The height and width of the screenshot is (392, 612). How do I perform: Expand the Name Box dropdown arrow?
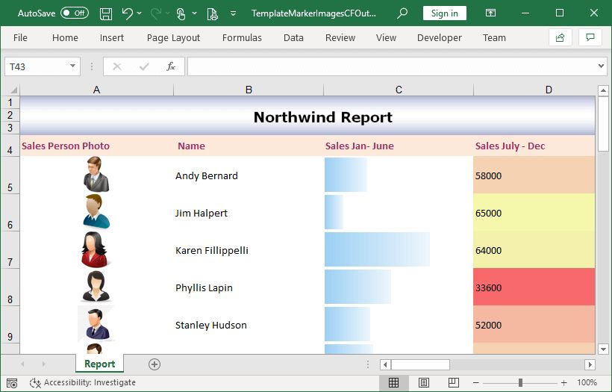point(72,66)
